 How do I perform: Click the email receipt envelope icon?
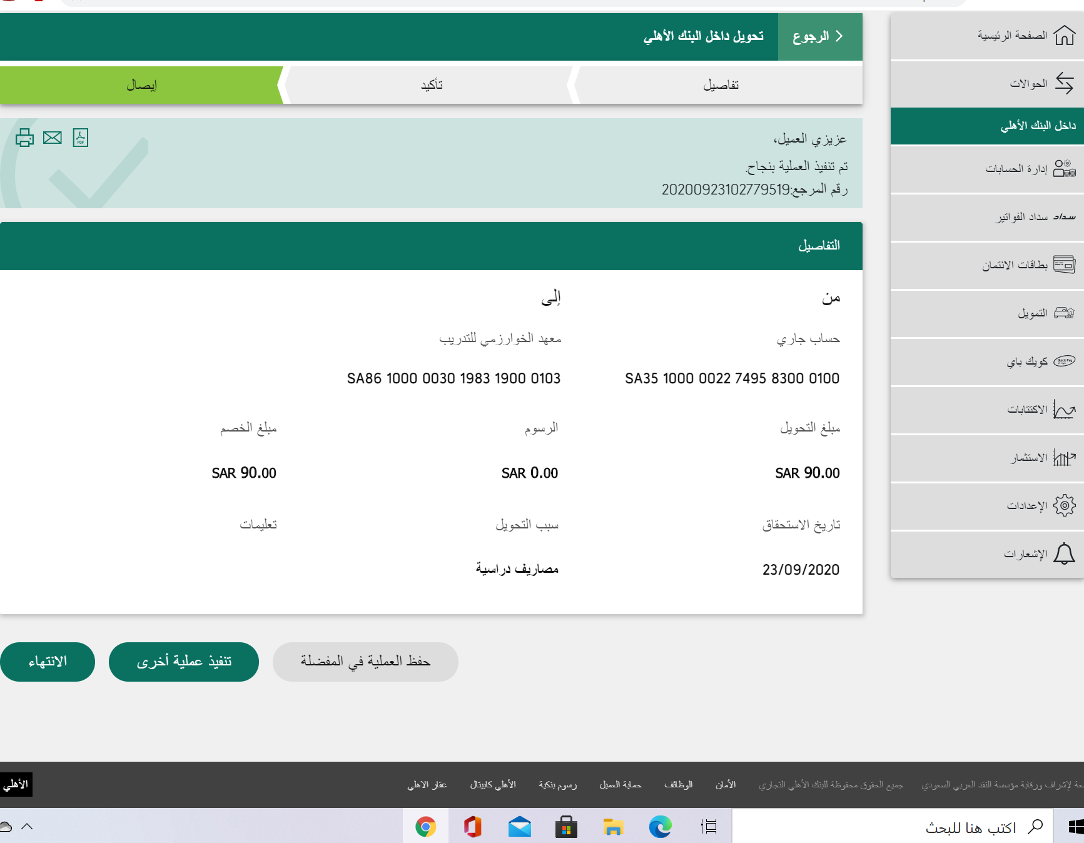tap(53, 138)
